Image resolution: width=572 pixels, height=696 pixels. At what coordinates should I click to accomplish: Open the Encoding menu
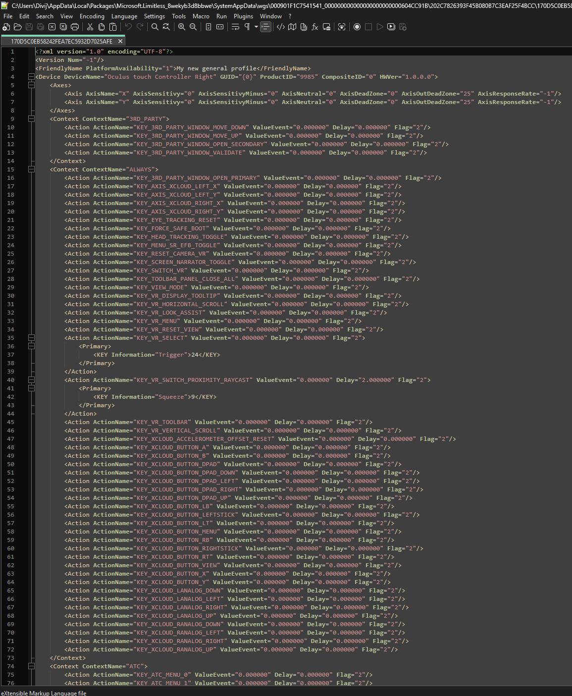92,16
